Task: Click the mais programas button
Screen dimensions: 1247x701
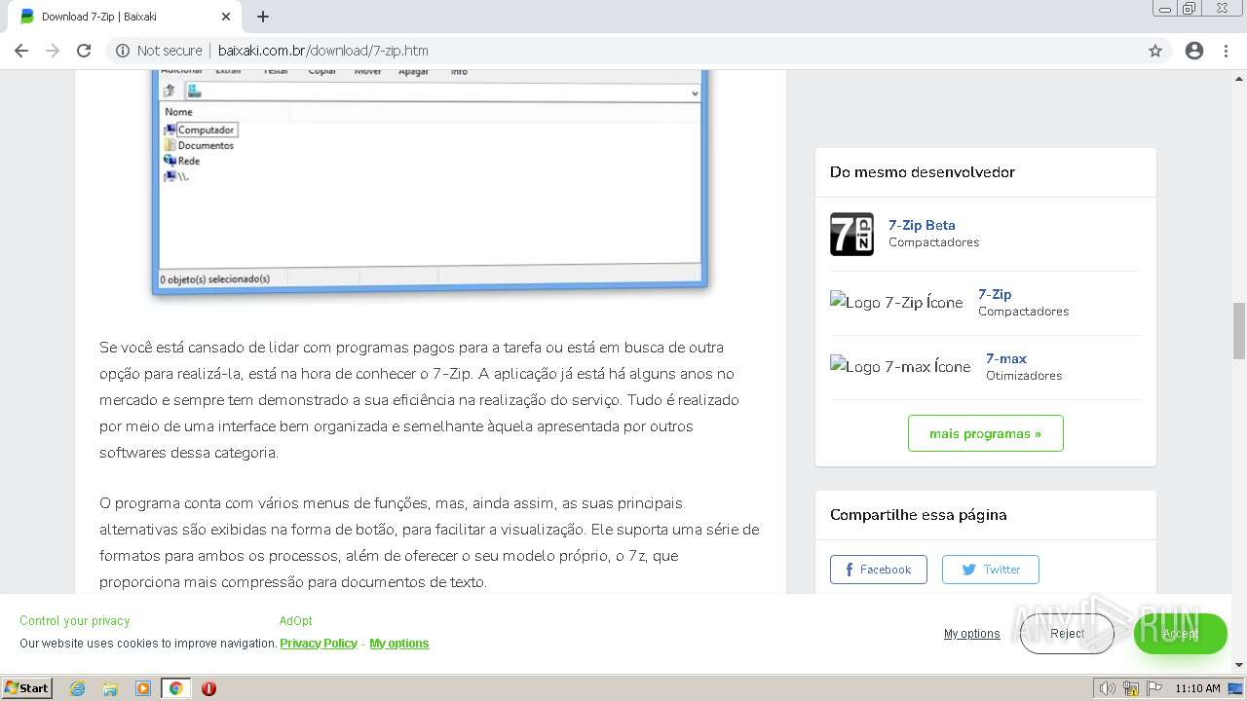Action: (x=986, y=433)
